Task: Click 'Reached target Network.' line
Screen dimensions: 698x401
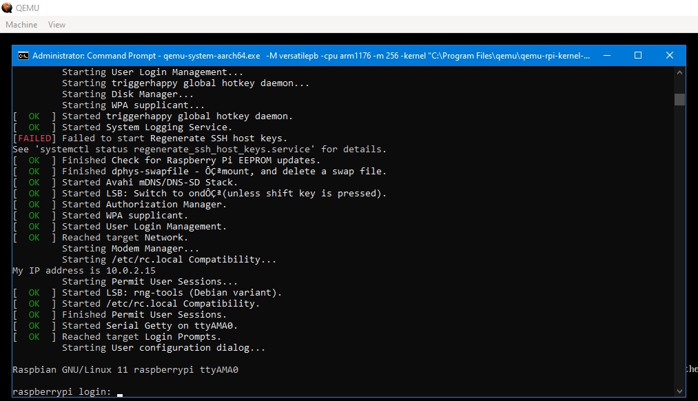Action: [x=125, y=238]
